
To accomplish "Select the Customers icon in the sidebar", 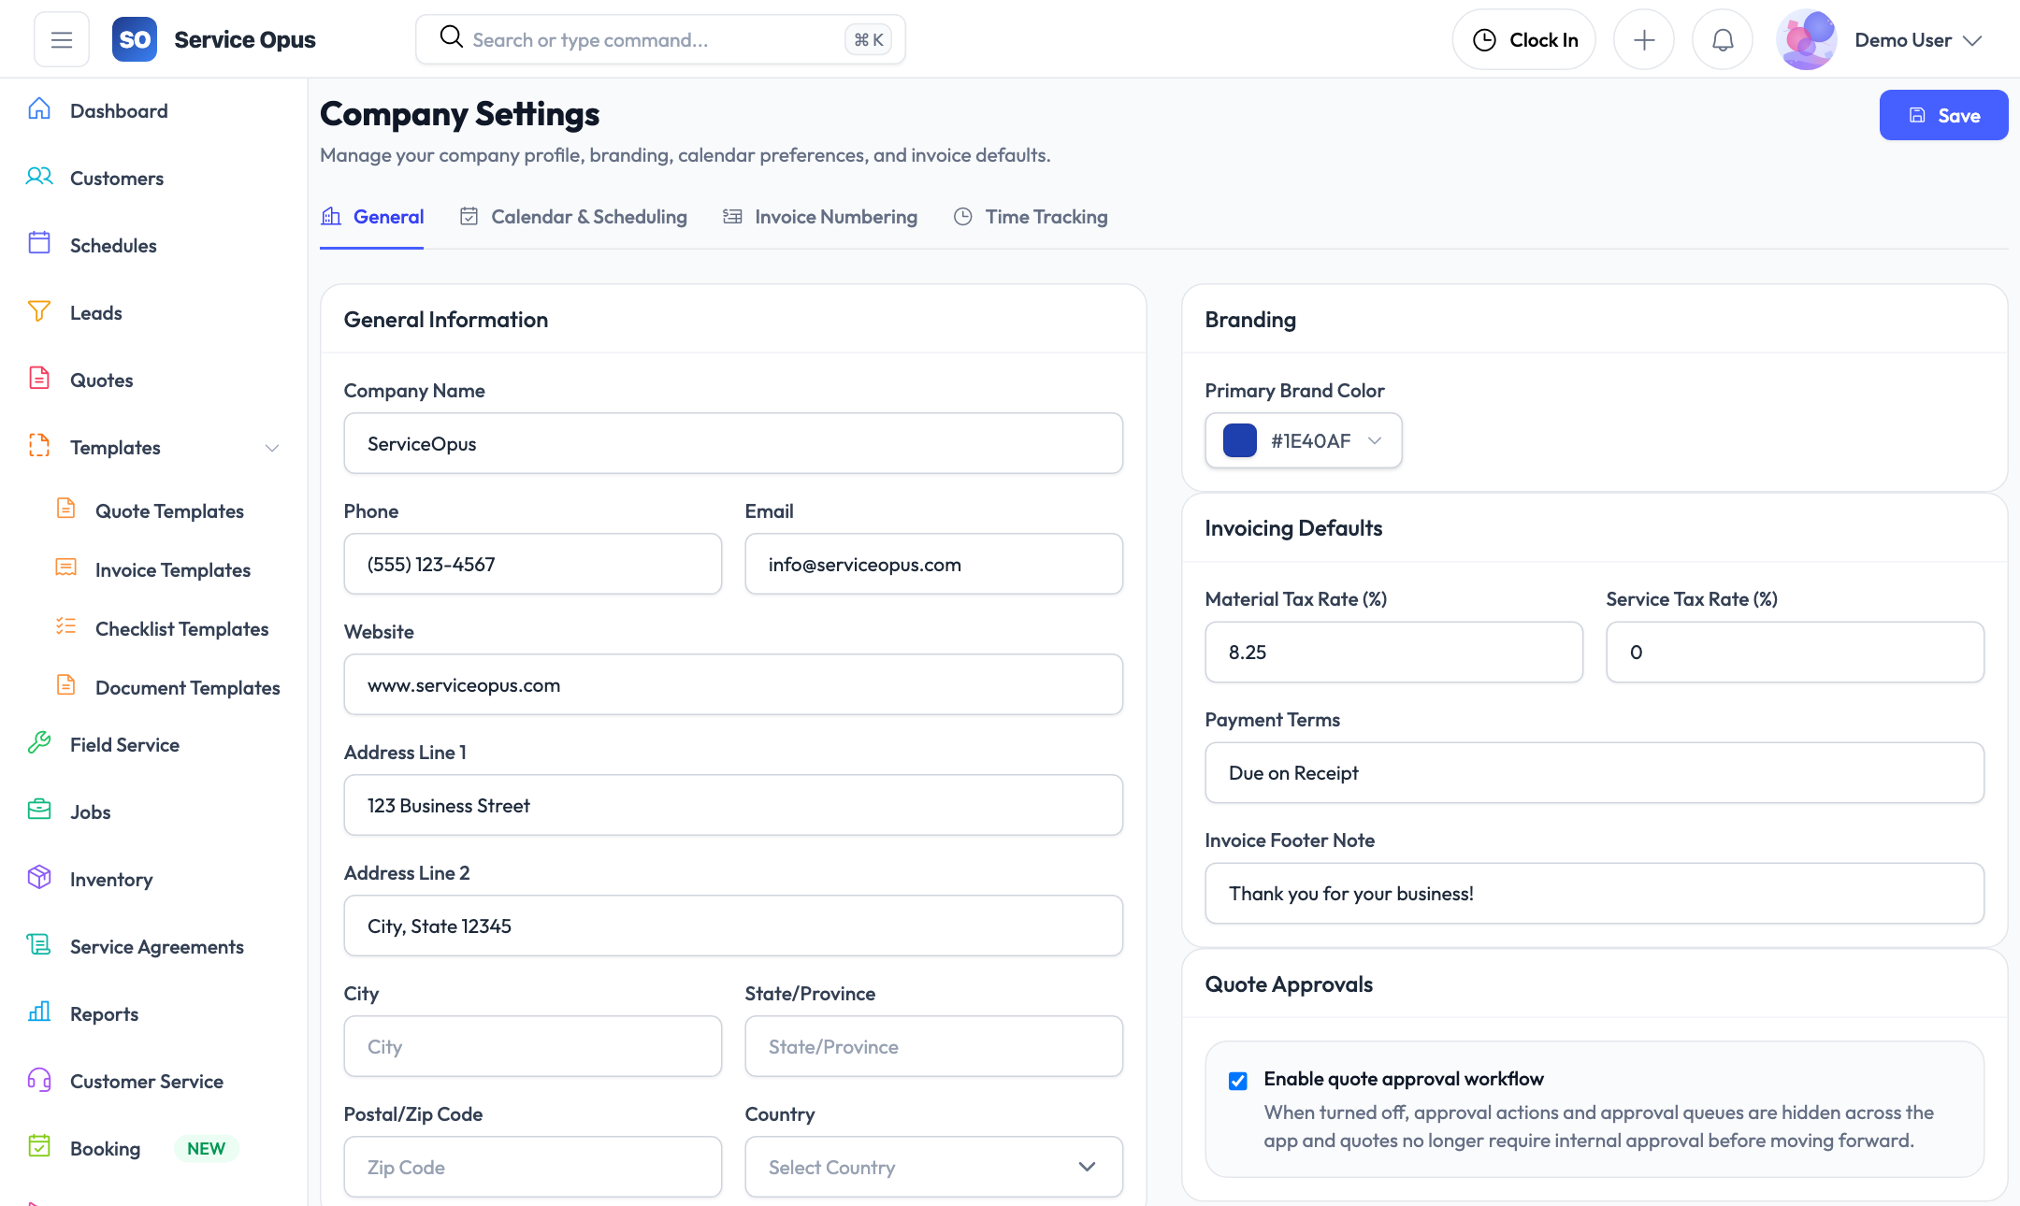I will coord(39,177).
